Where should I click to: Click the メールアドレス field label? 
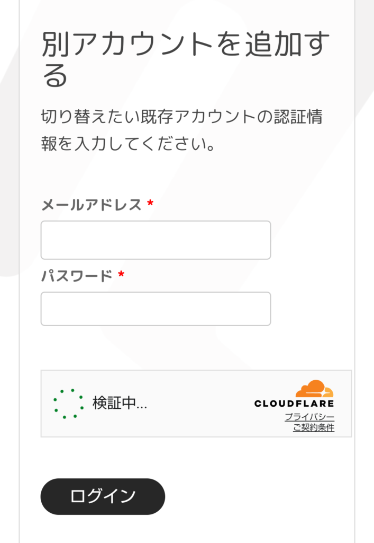tap(92, 205)
